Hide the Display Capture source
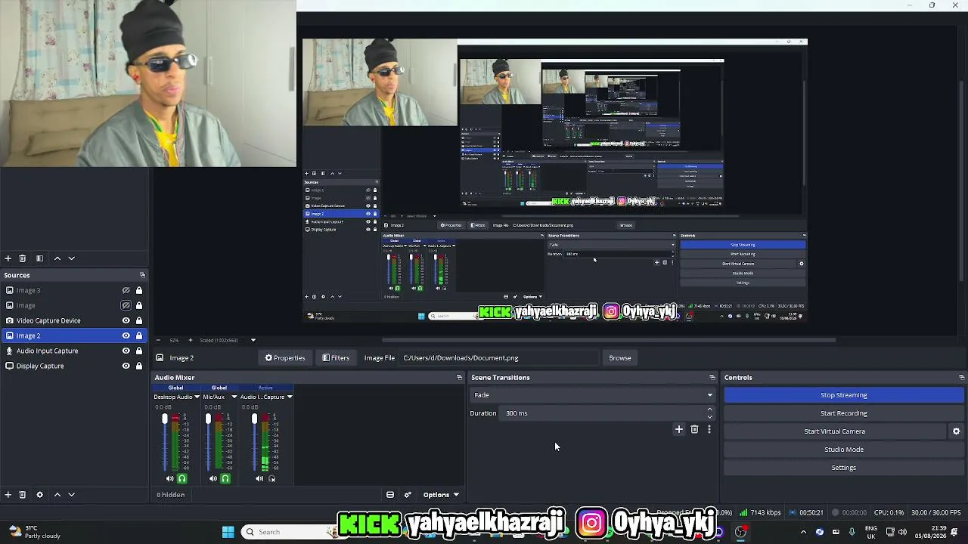968x544 pixels. 126,366
